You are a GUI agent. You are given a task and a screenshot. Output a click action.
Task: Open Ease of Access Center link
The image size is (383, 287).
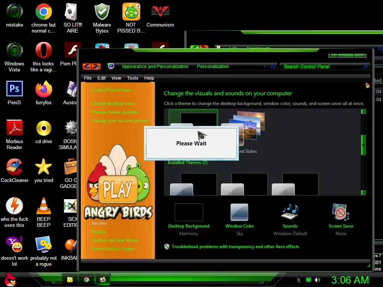point(113,249)
